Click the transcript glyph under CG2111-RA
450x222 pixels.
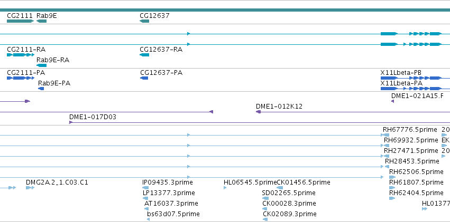(21, 55)
